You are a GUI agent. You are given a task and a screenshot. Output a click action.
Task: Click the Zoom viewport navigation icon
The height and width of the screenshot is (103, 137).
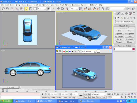click(x=126, y=94)
